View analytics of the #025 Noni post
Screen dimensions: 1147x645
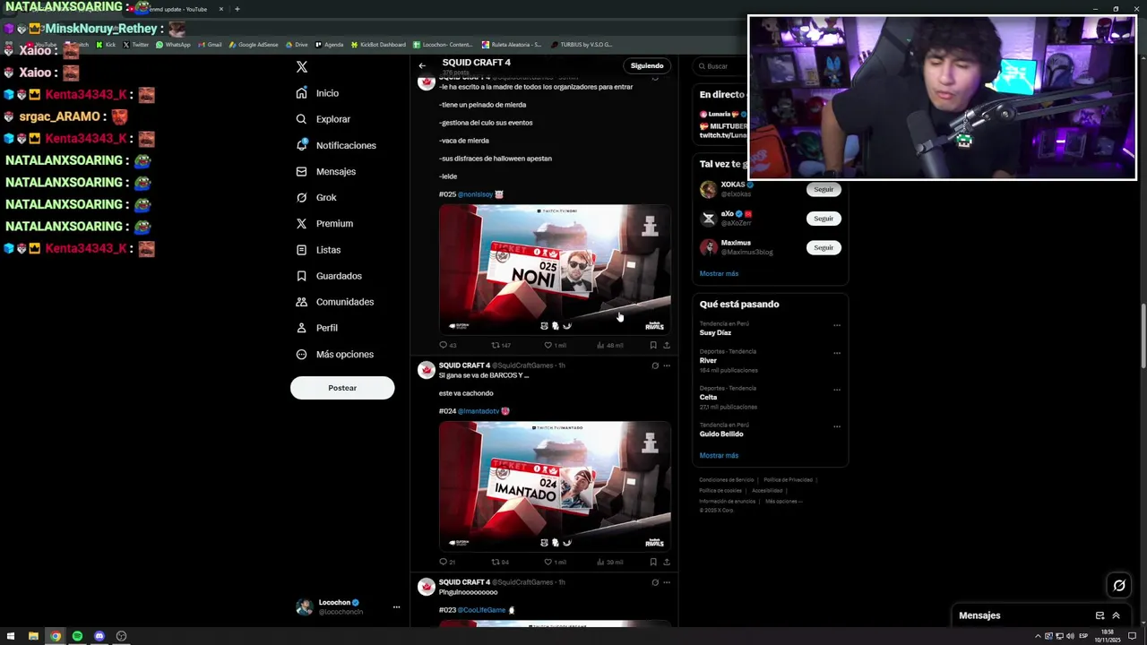[609, 345]
